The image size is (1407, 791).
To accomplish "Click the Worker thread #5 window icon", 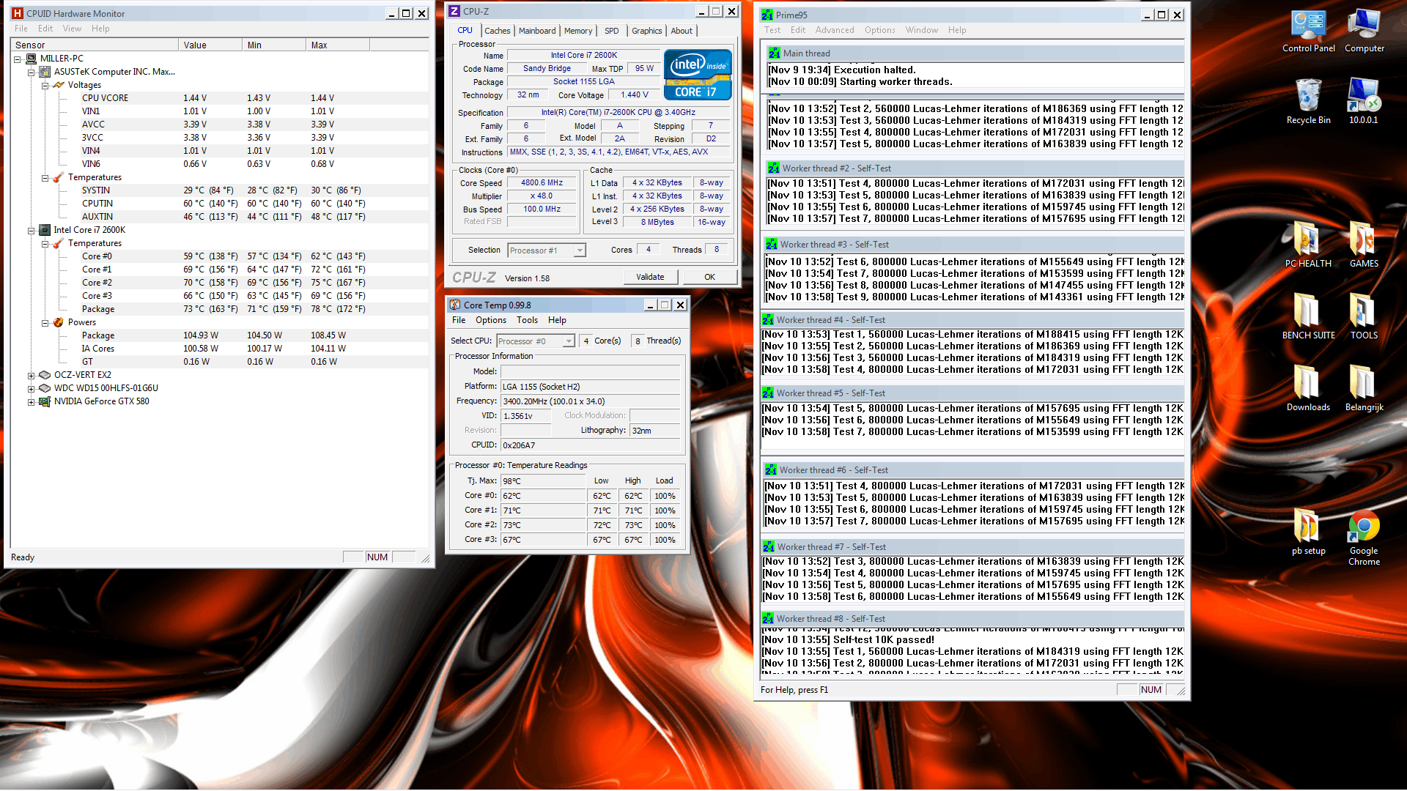I will (x=768, y=393).
